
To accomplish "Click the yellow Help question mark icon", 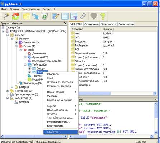I will click(103, 16).
